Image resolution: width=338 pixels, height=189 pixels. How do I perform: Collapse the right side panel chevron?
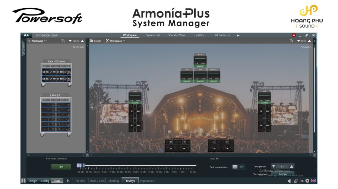click(315, 41)
